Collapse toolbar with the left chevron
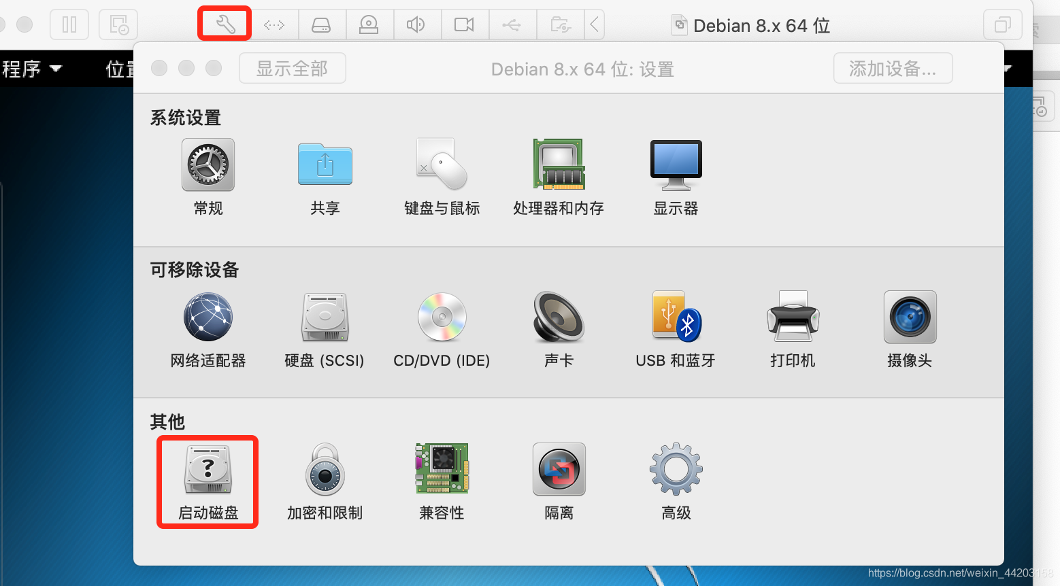 click(595, 25)
